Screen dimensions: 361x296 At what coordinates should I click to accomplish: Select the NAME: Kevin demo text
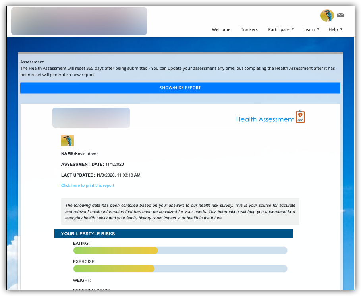[x=80, y=154]
